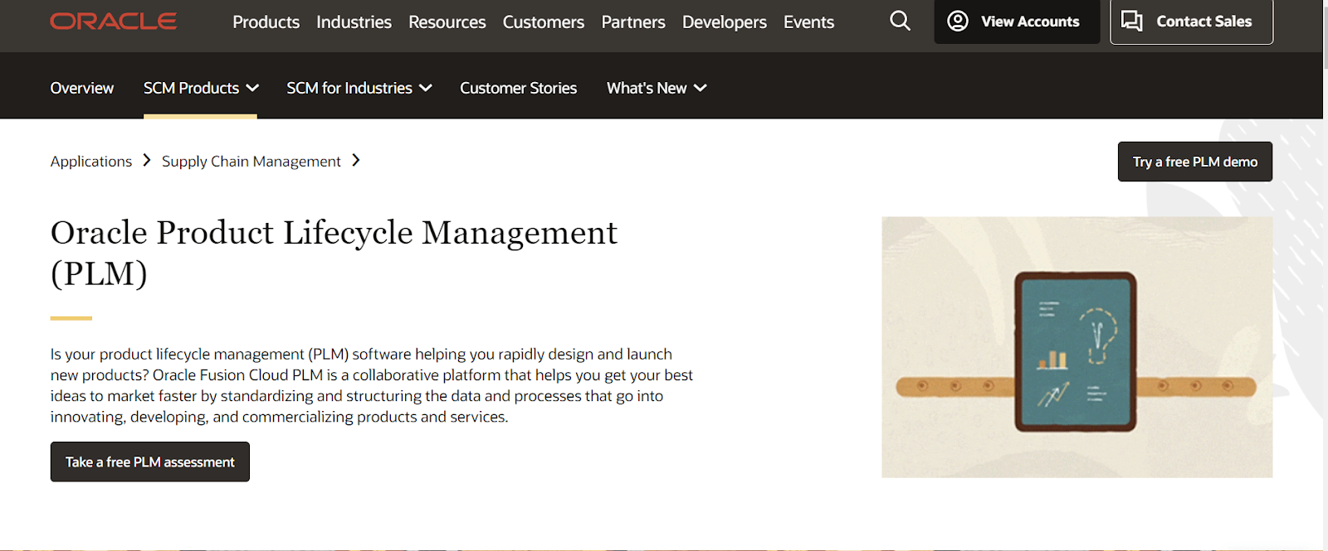Click the Oracle logo
The height and width of the screenshot is (551, 1328).
[113, 22]
